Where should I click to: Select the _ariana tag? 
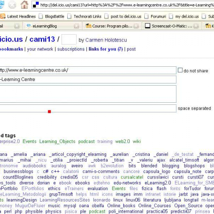coord(38,154)
